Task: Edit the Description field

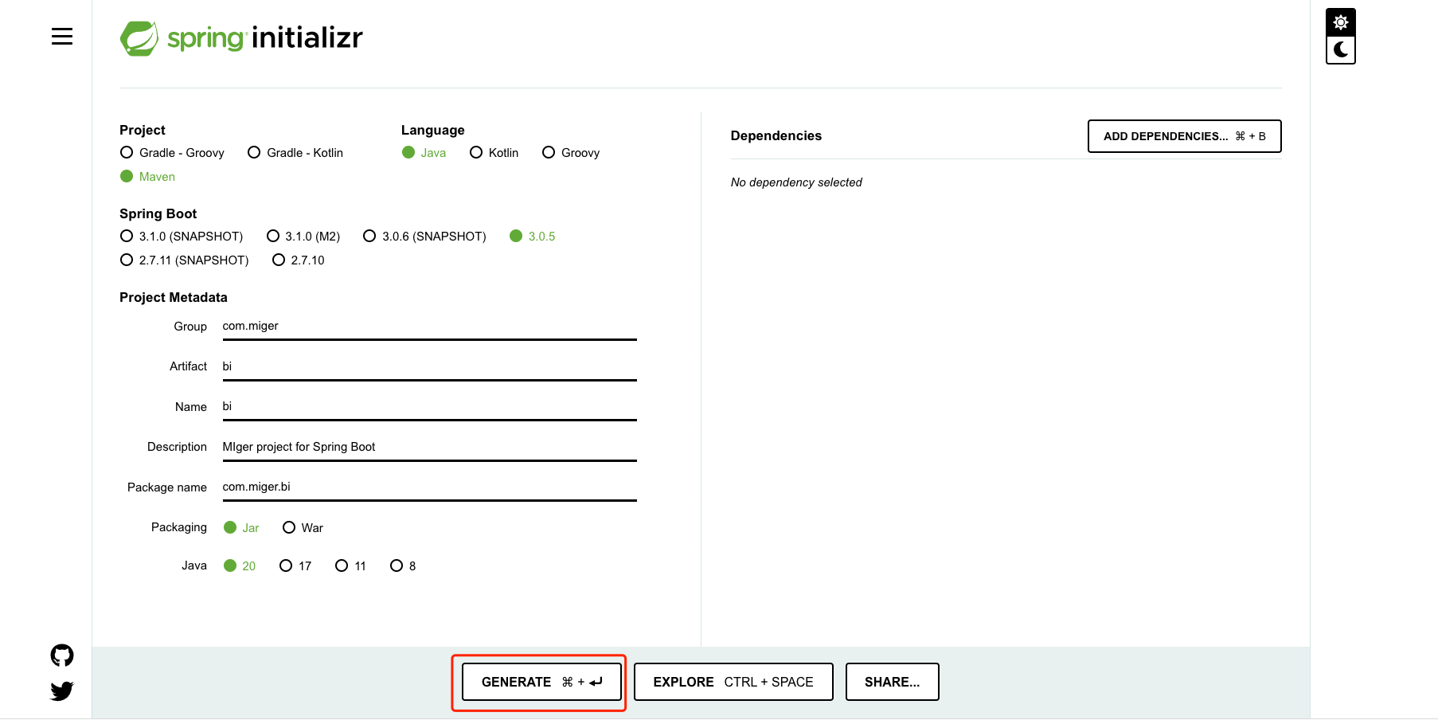Action: [x=430, y=448]
